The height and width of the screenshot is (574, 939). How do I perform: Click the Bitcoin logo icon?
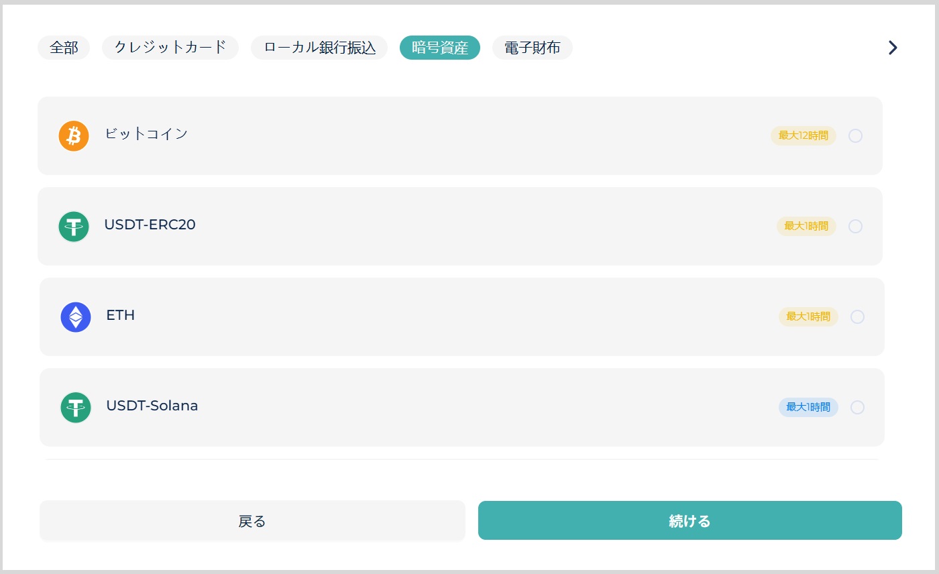pyautogui.click(x=74, y=136)
